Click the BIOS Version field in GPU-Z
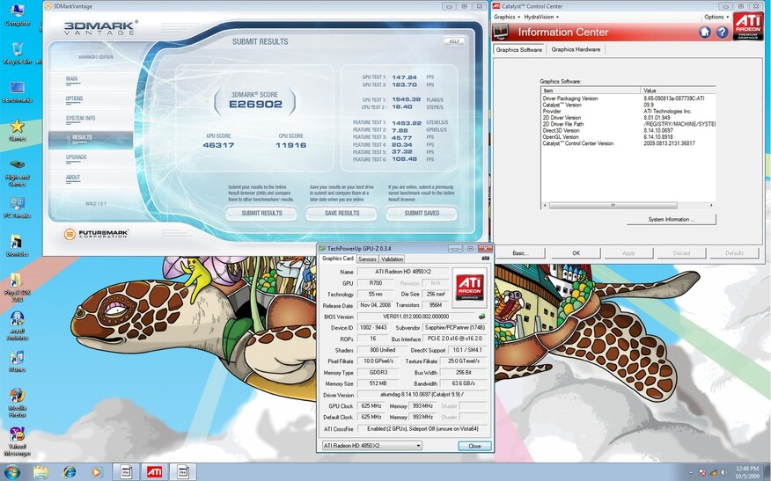This screenshot has width=771, height=481. [416, 317]
